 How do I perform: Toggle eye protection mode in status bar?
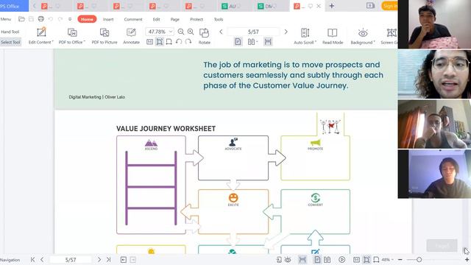(x=288, y=260)
